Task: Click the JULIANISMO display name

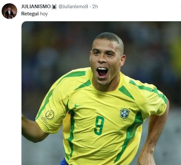Action: click(x=36, y=7)
